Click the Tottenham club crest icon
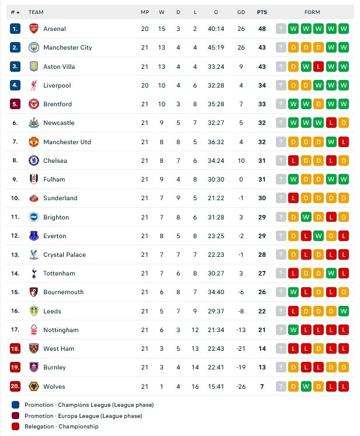 coord(33,273)
